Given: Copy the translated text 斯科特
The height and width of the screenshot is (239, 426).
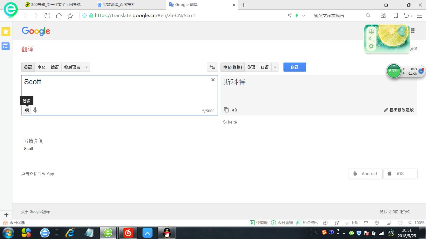Looking at the screenshot, I should click(226, 110).
